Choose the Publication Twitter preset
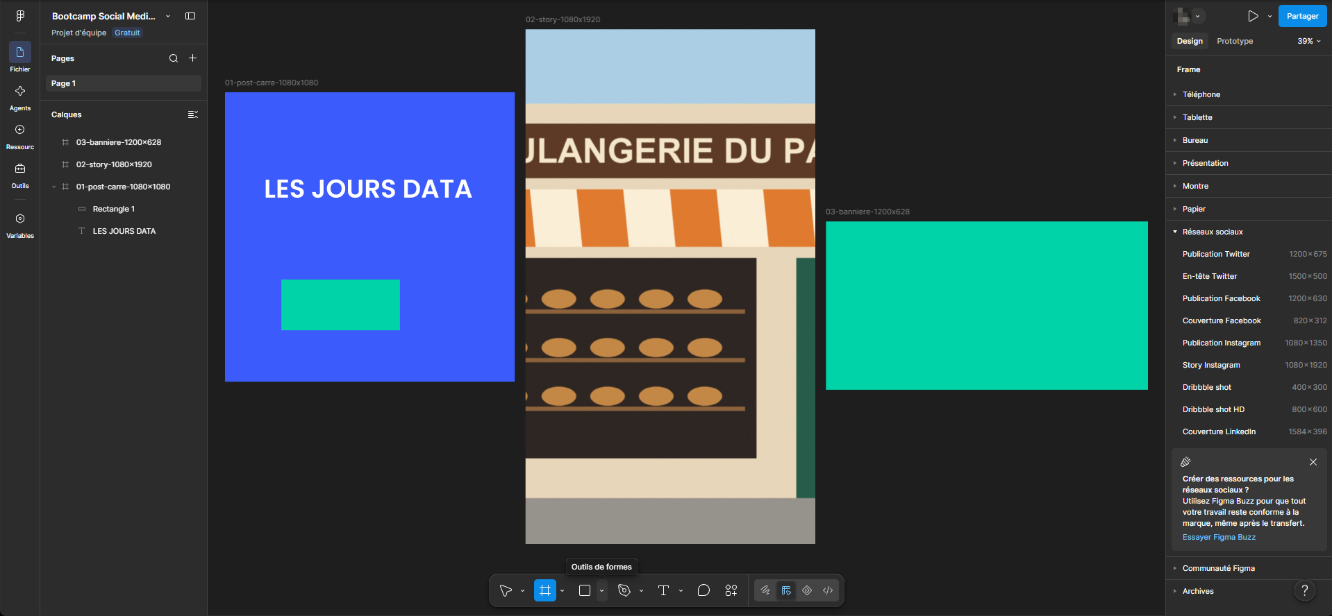The image size is (1332, 616). tap(1249, 254)
